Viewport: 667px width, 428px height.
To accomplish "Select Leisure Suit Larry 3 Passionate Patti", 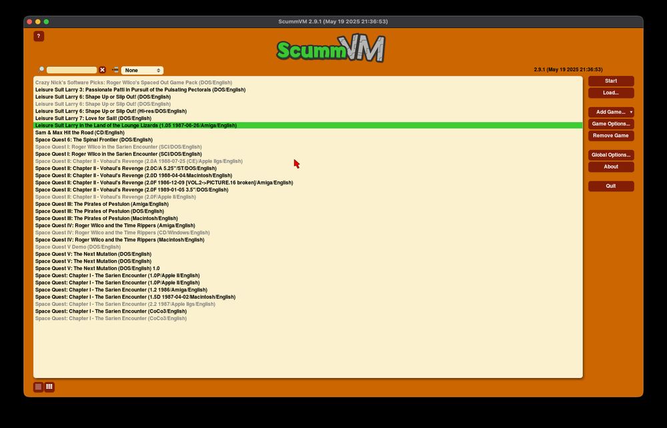I will click(x=308, y=90).
